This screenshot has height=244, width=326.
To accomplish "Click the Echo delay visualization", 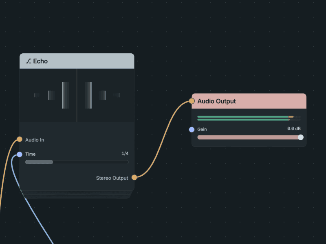I will coord(77,95).
